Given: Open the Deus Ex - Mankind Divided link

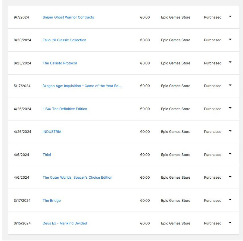Looking at the screenshot, I should 65,223.
